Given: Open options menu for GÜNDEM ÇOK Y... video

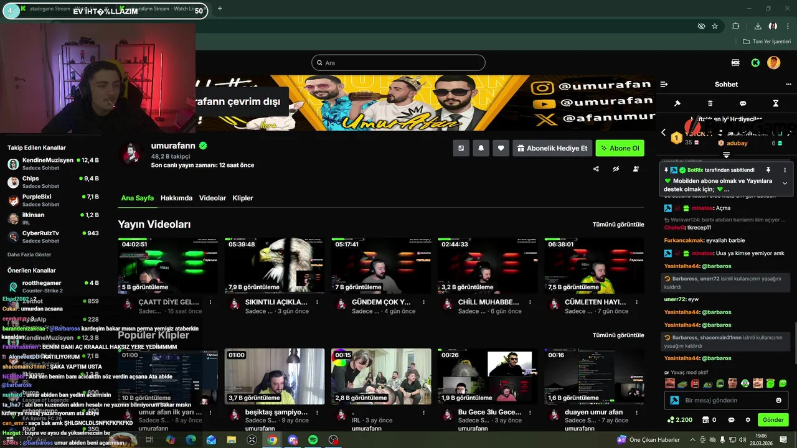Looking at the screenshot, I should [423, 302].
